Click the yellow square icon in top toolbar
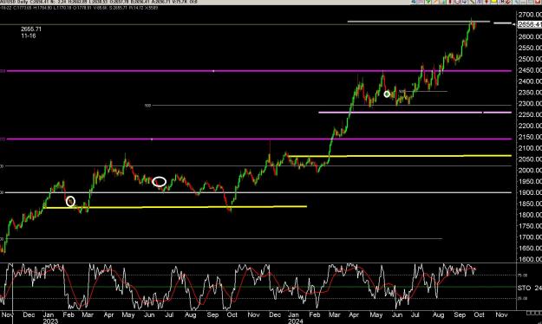The width and height of the screenshot is (542, 324). (x=494, y=2)
